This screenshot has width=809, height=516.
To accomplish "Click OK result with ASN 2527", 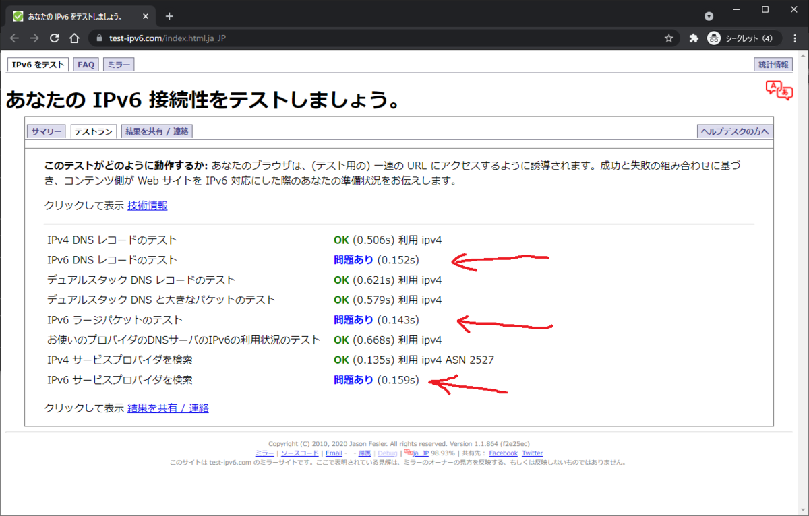I will coord(414,360).
